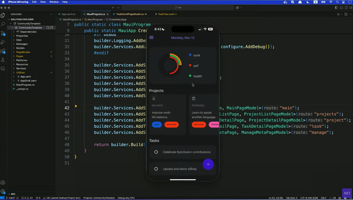Screen dimensions: 353x200
Task: Click the 'src' command center search box
Action: point(178,8)
